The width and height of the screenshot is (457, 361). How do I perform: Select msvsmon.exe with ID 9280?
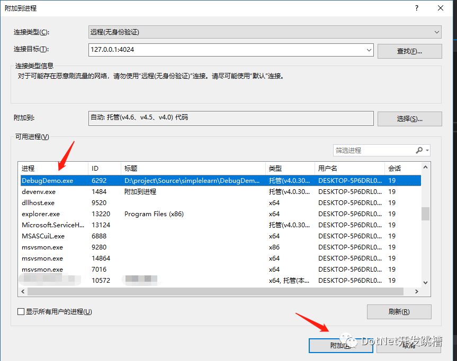[221, 247]
